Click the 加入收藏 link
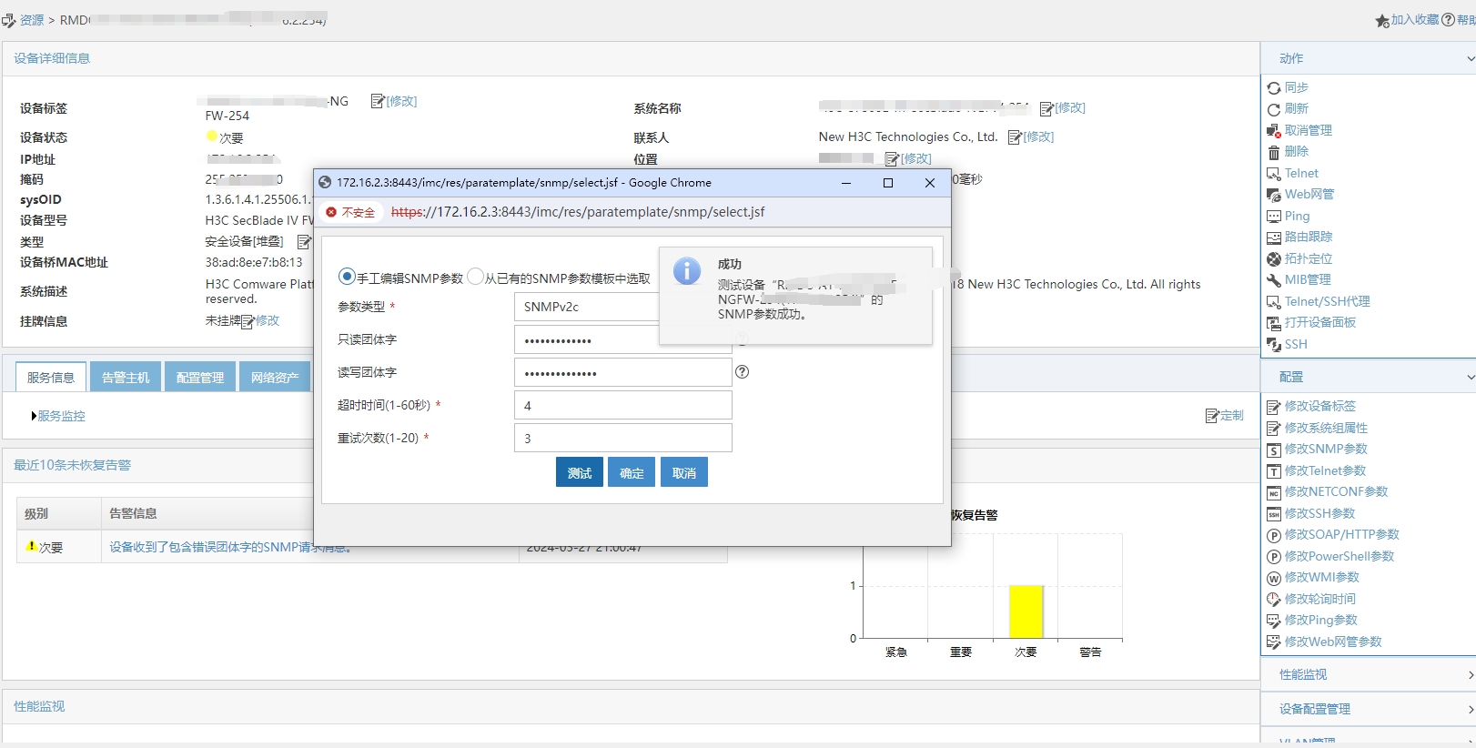Image resolution: width=1476 pixels, height=748 pixels. pos(1415,19)
